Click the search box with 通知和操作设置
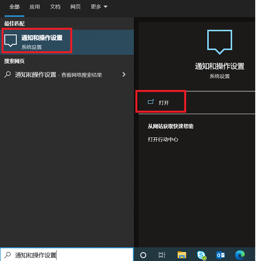256x261 pixels. [67, 255]
